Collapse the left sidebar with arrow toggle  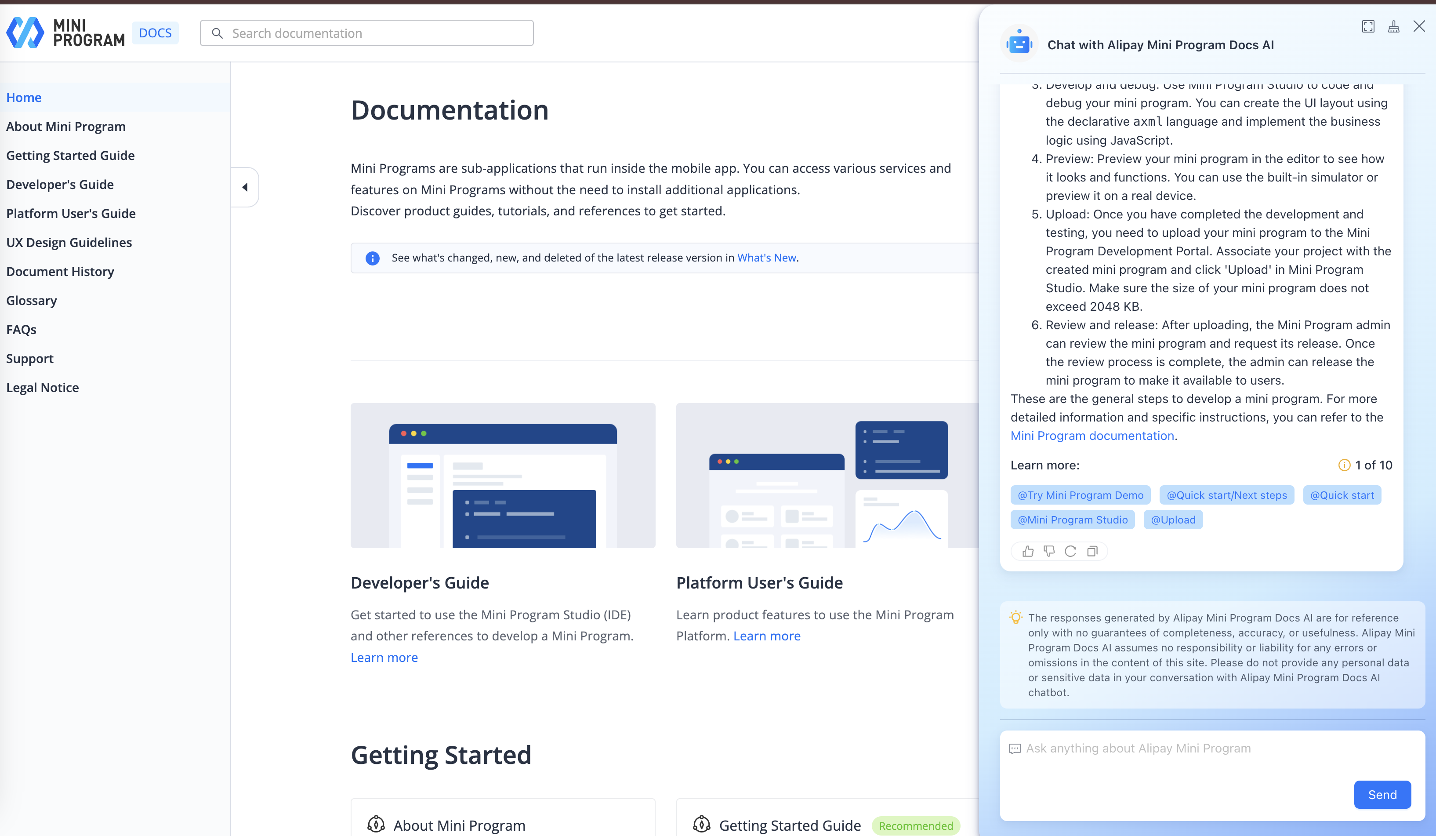coord(245,187)
